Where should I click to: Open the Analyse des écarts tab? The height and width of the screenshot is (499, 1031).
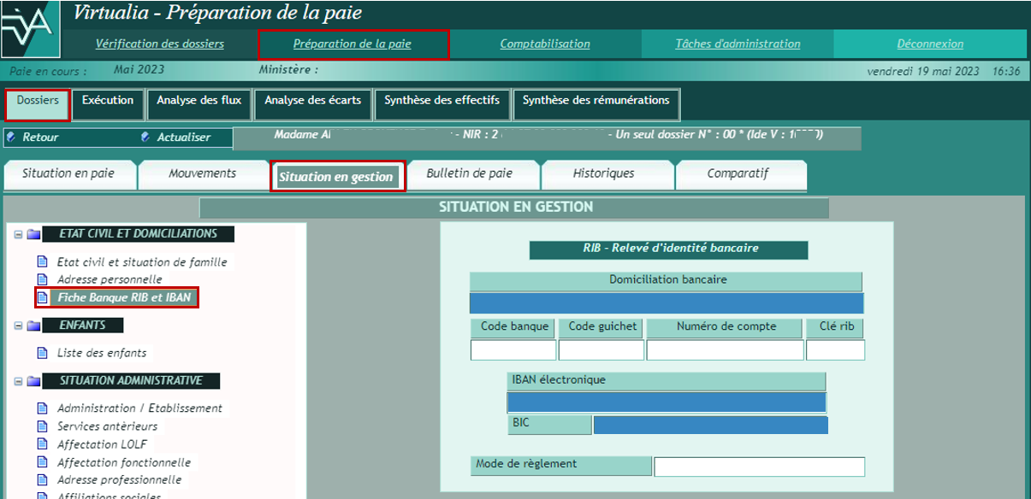312,101
